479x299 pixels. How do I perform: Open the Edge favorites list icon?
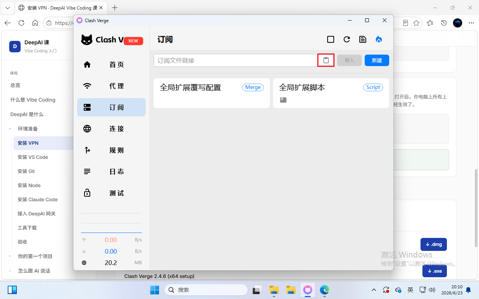430,23
